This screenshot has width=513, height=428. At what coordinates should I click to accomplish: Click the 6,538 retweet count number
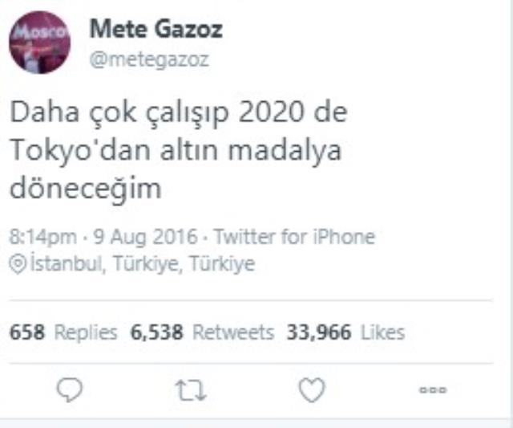pyautogui.click(x=157, y=332)
